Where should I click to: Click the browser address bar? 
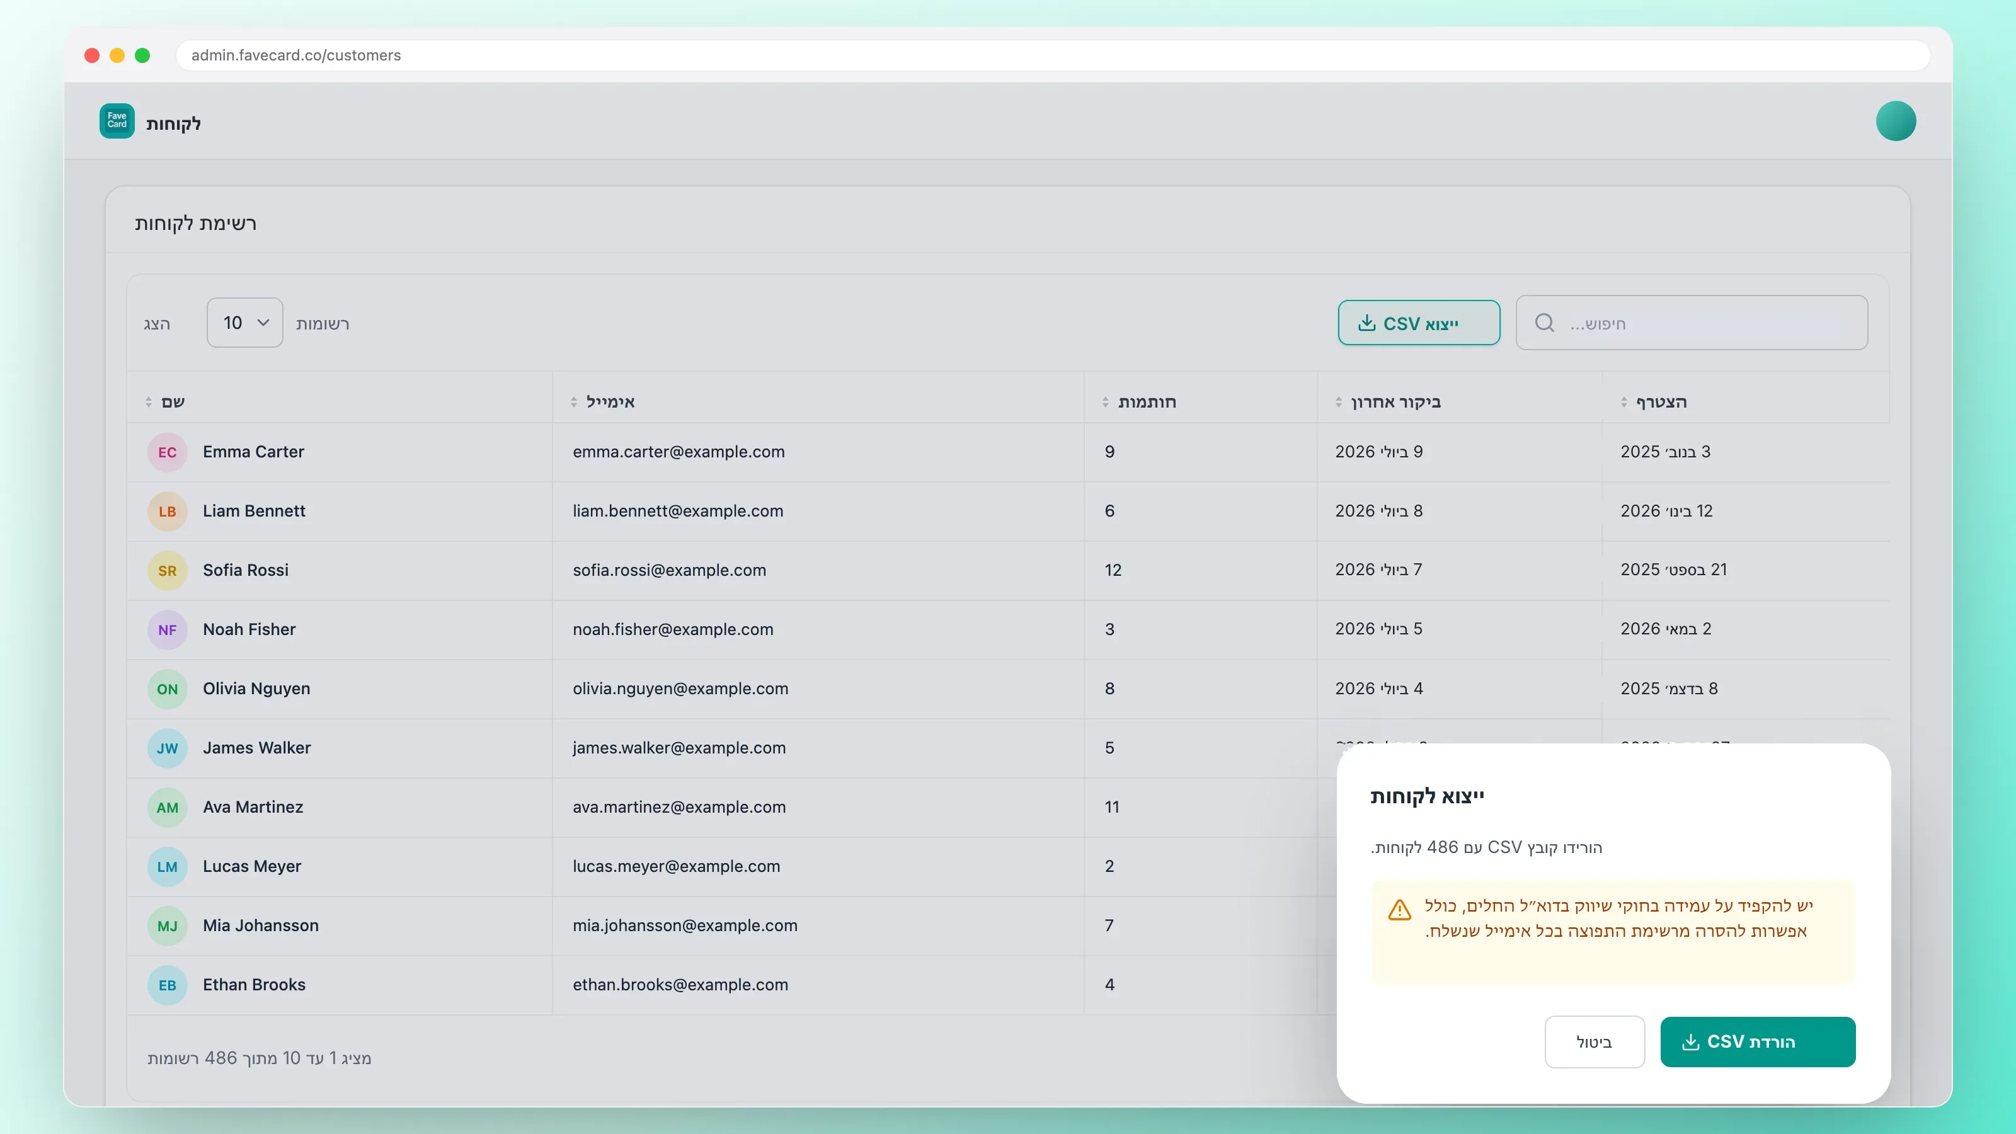click(1053, 55)
